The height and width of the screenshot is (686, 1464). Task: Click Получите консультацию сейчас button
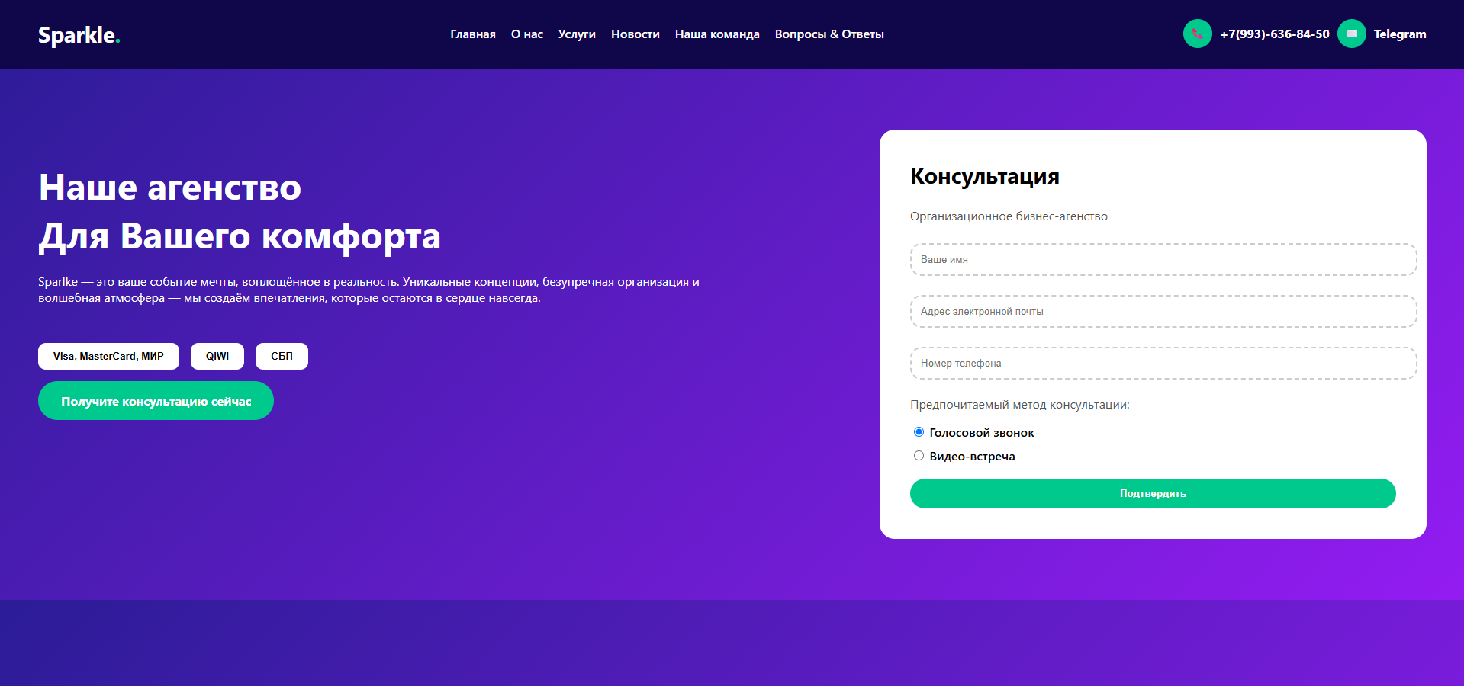pyautogui.click(x=156, y=401)
